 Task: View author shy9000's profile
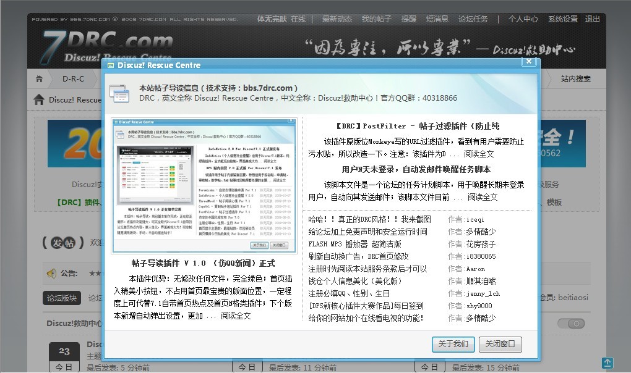(479, 306)
